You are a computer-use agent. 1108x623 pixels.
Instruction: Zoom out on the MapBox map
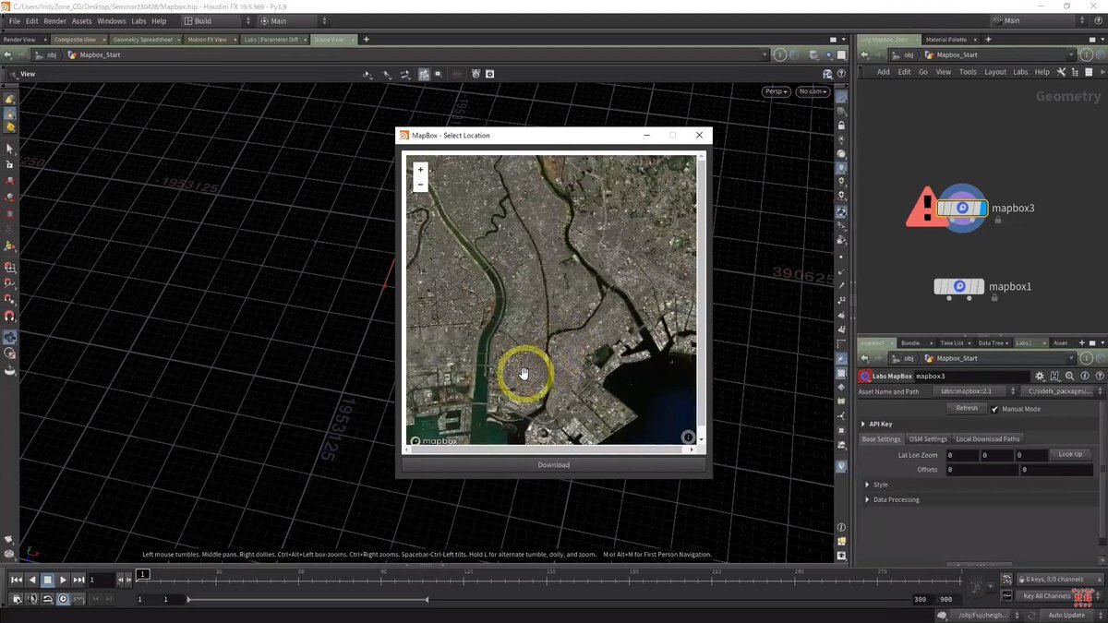tap(421, 184)
